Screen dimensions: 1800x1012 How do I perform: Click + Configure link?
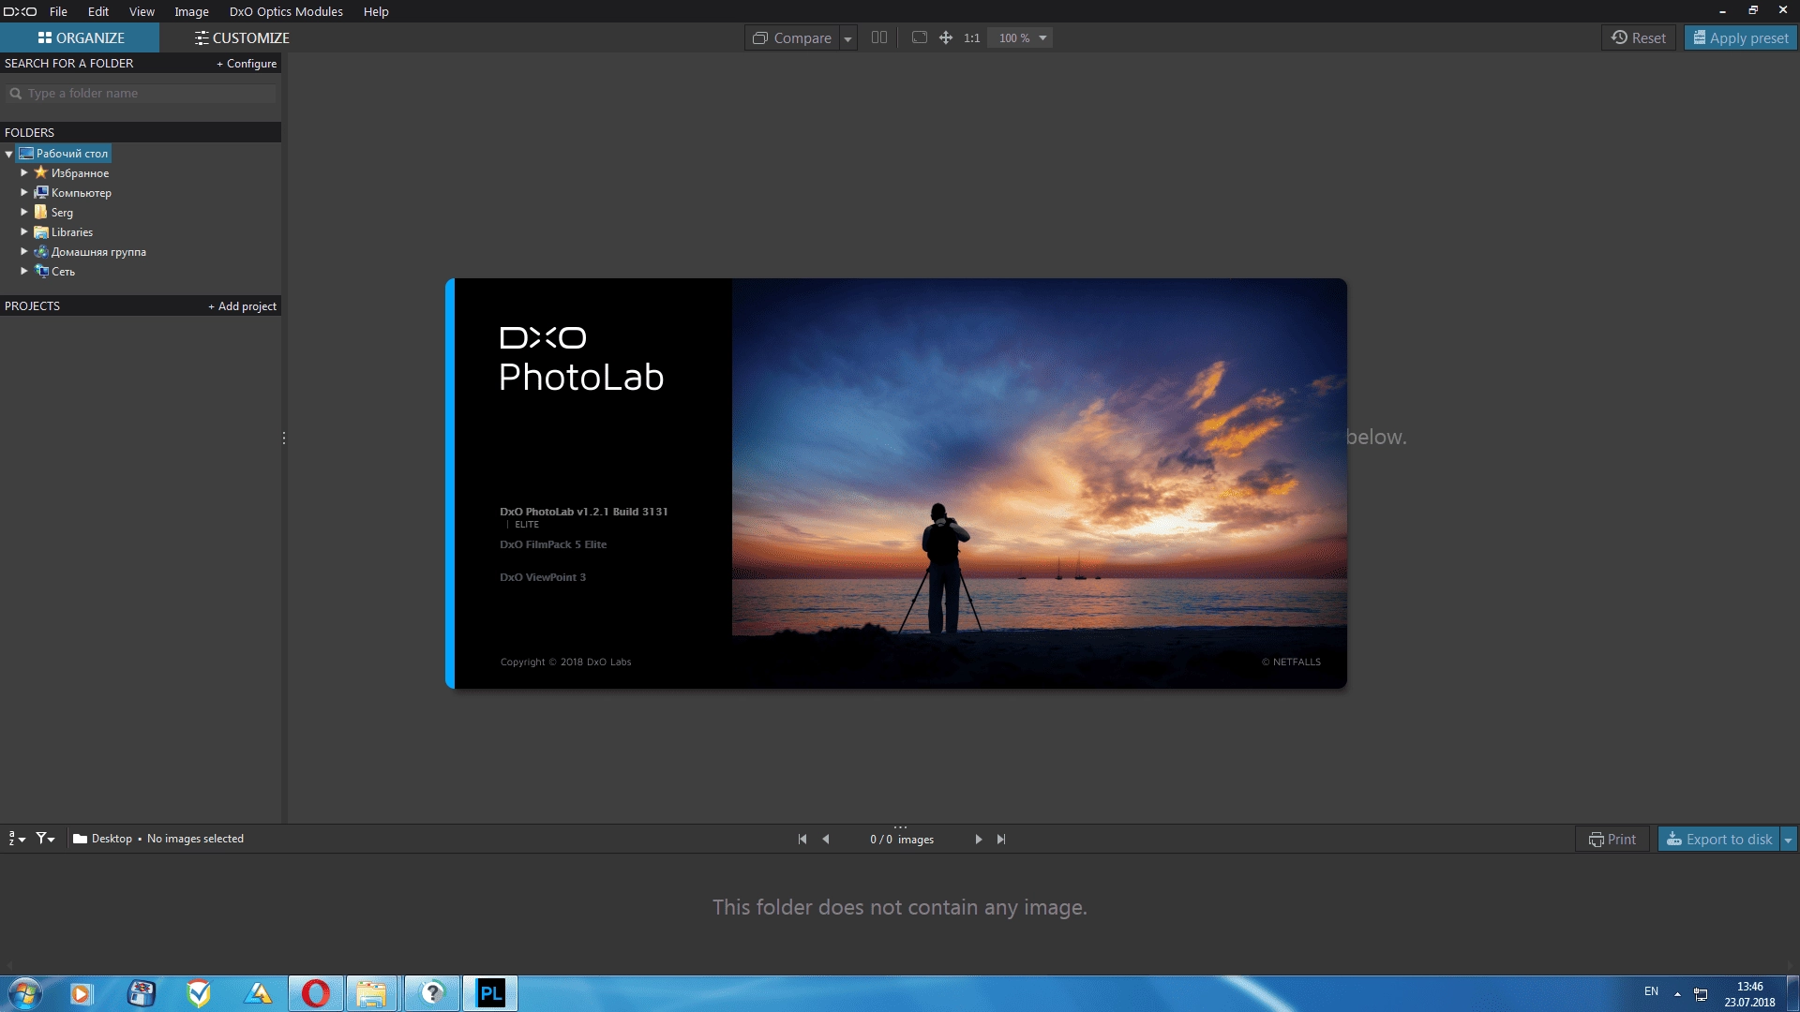[247, 63]
